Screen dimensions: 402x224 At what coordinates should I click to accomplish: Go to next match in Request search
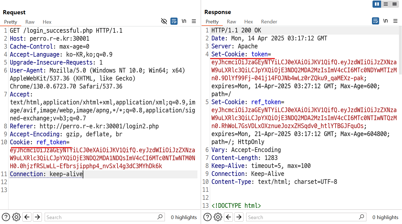tap(37, 217)
